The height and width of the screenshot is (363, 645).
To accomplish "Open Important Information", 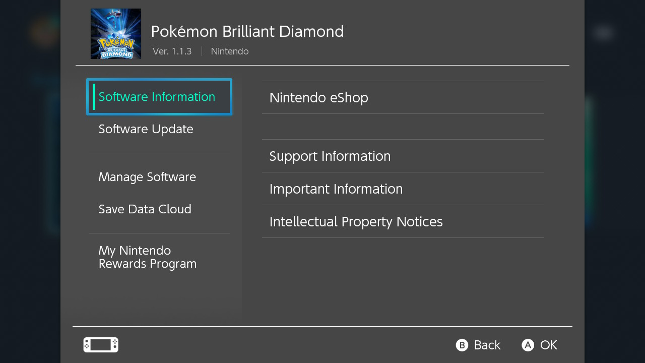I will 403,189.
